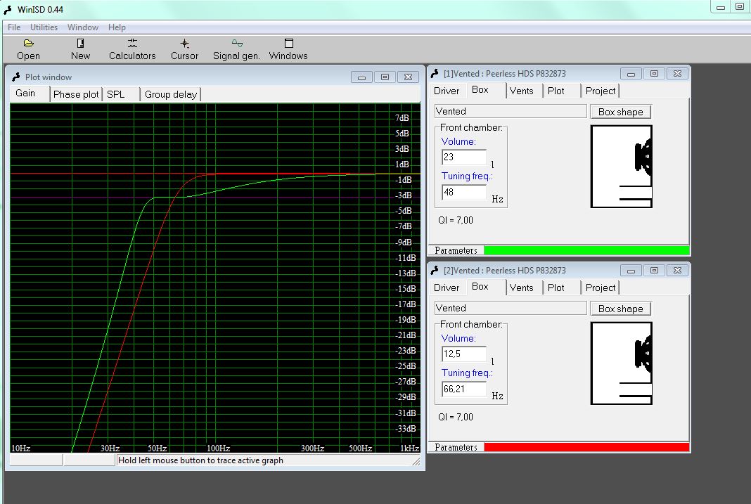Click box diagram thumbnail in project [2]
Screen dimensions: 751x504
[x=621, y=363]
